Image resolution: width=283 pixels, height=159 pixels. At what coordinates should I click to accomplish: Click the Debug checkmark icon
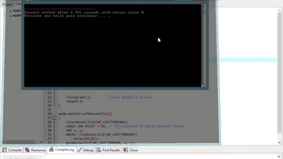tap(80, 150)
